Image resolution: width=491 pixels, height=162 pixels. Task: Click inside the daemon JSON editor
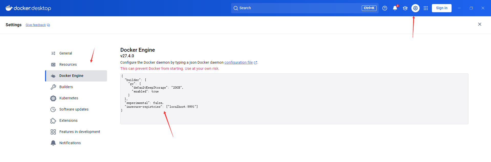[x=294, y=99]
